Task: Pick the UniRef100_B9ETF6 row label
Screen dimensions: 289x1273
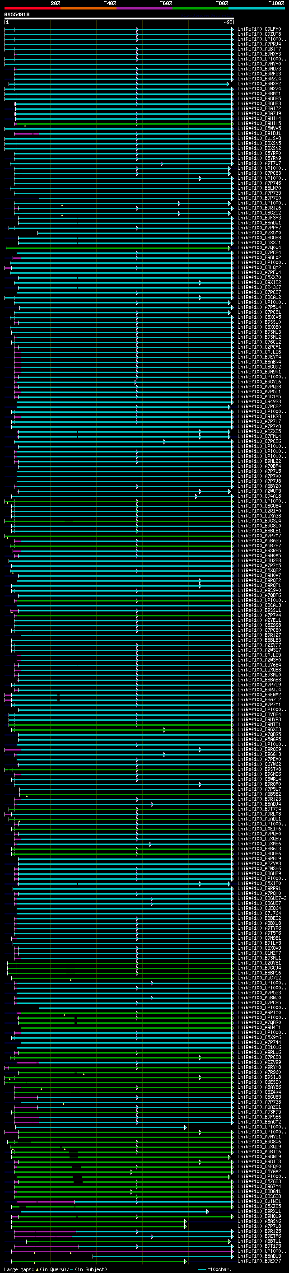Action: (259, 1236)
